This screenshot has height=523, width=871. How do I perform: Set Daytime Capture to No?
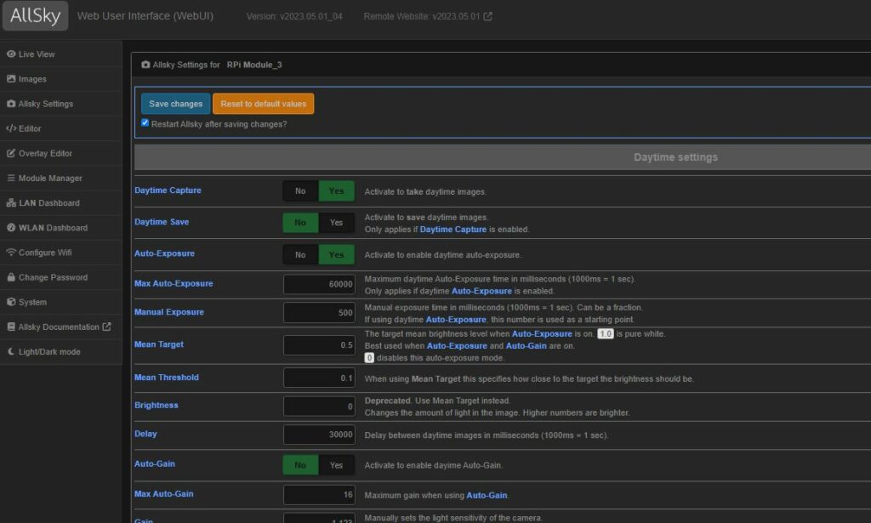[300, 191]
